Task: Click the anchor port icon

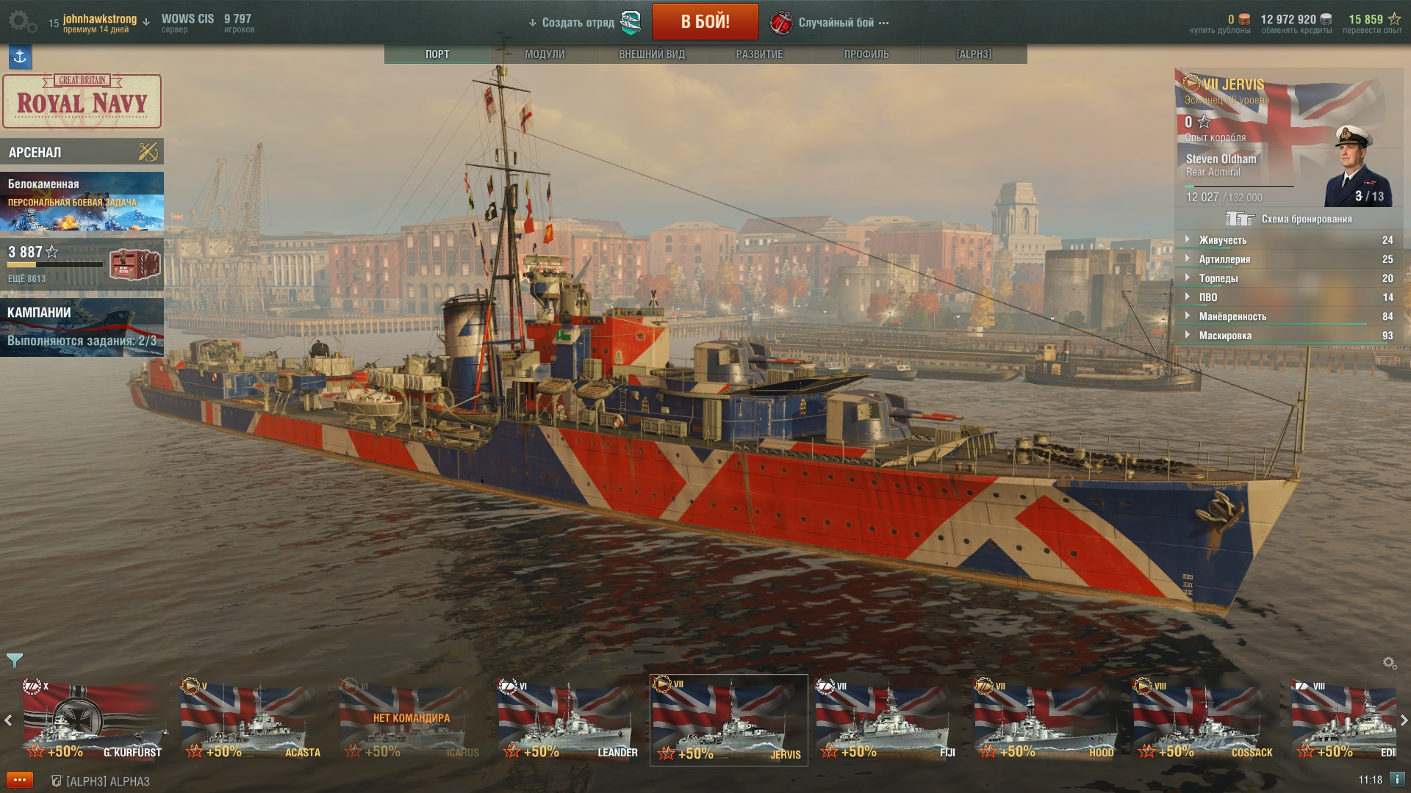Action: 20,57
